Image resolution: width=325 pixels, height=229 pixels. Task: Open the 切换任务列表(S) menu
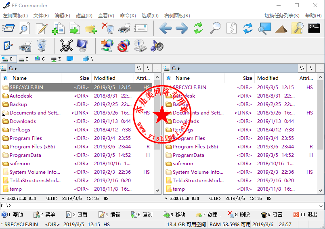[x=282, y=16]
